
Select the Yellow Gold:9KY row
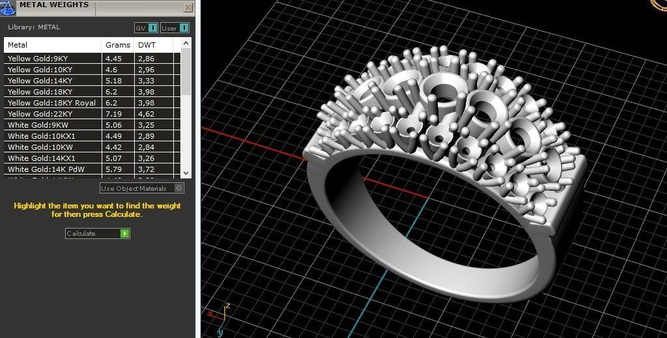coord(92,59)
